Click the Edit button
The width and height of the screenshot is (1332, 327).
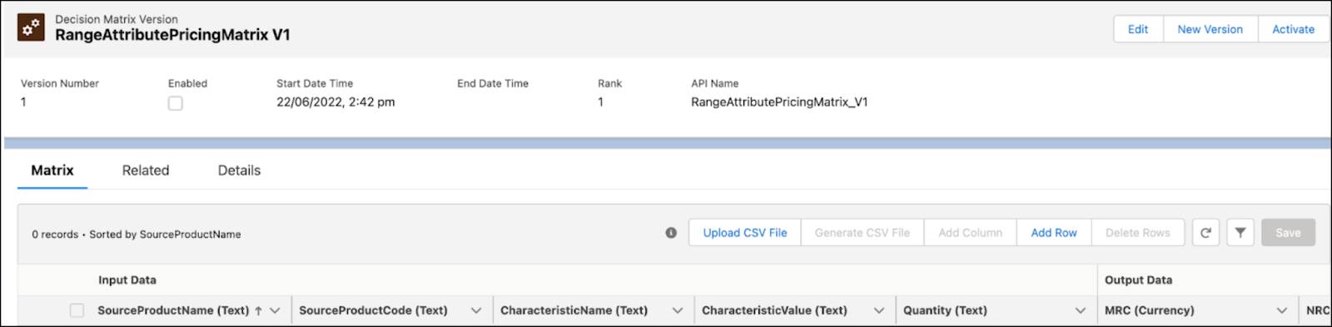point(1138,29)
